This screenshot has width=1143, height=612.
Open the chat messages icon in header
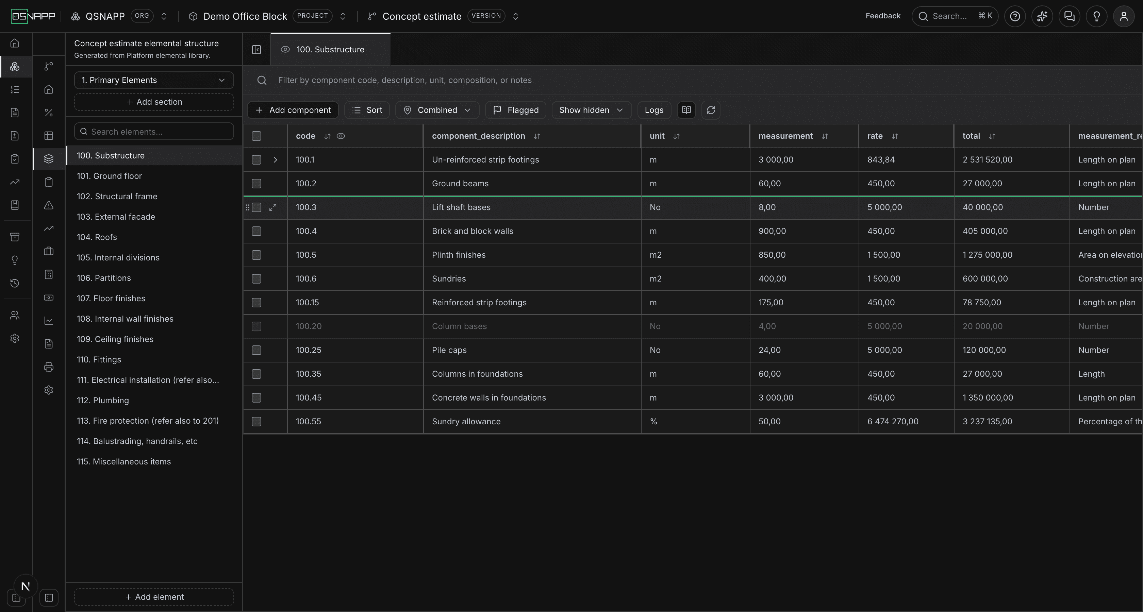(x=1069, y=16)
